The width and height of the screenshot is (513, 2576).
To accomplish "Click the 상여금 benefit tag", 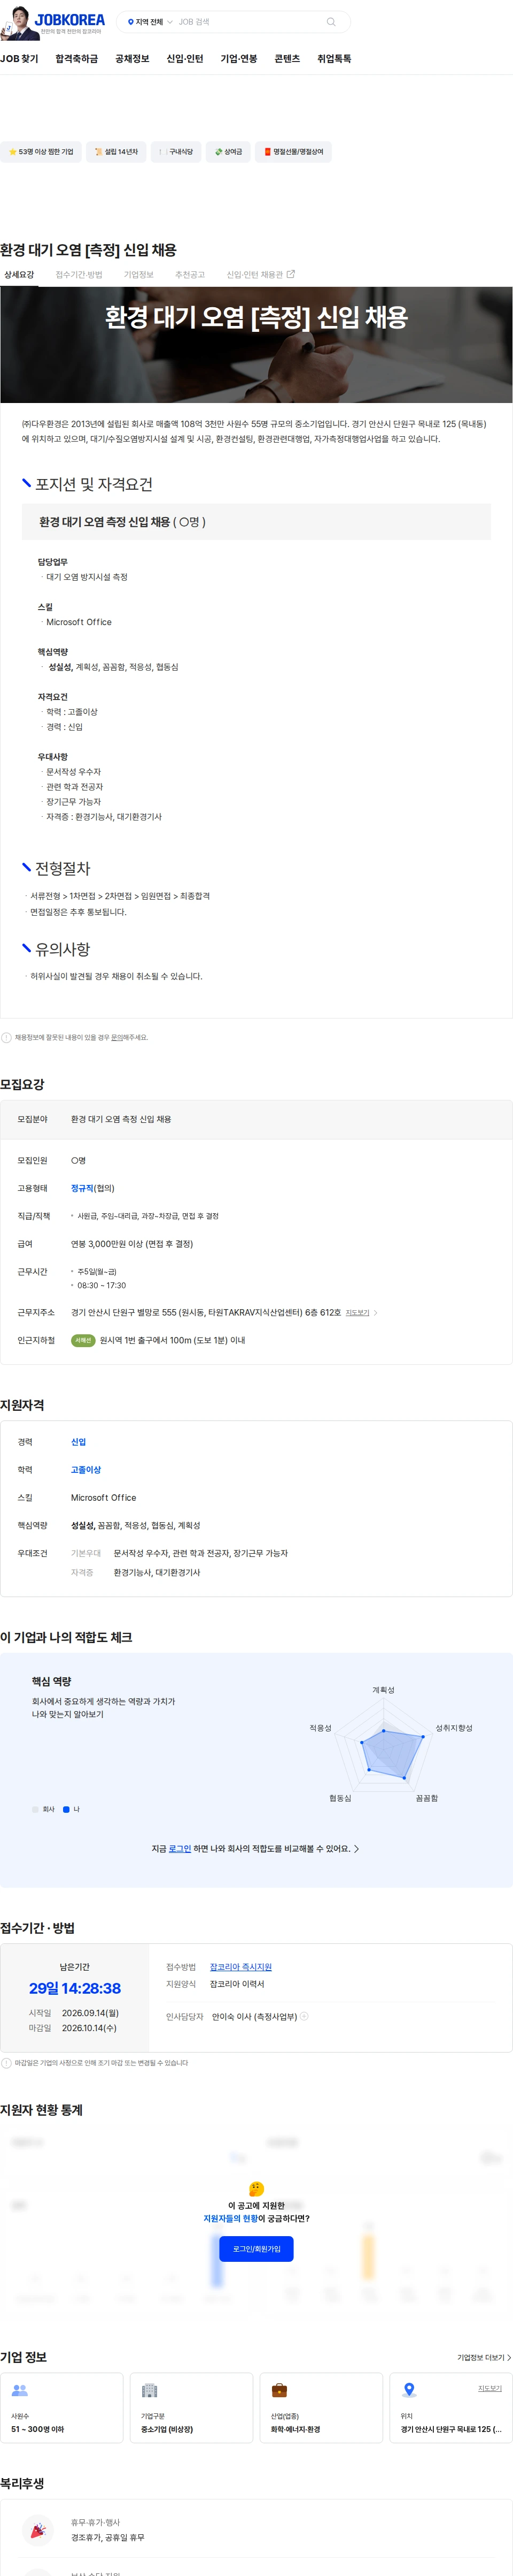I will point(229,152).
